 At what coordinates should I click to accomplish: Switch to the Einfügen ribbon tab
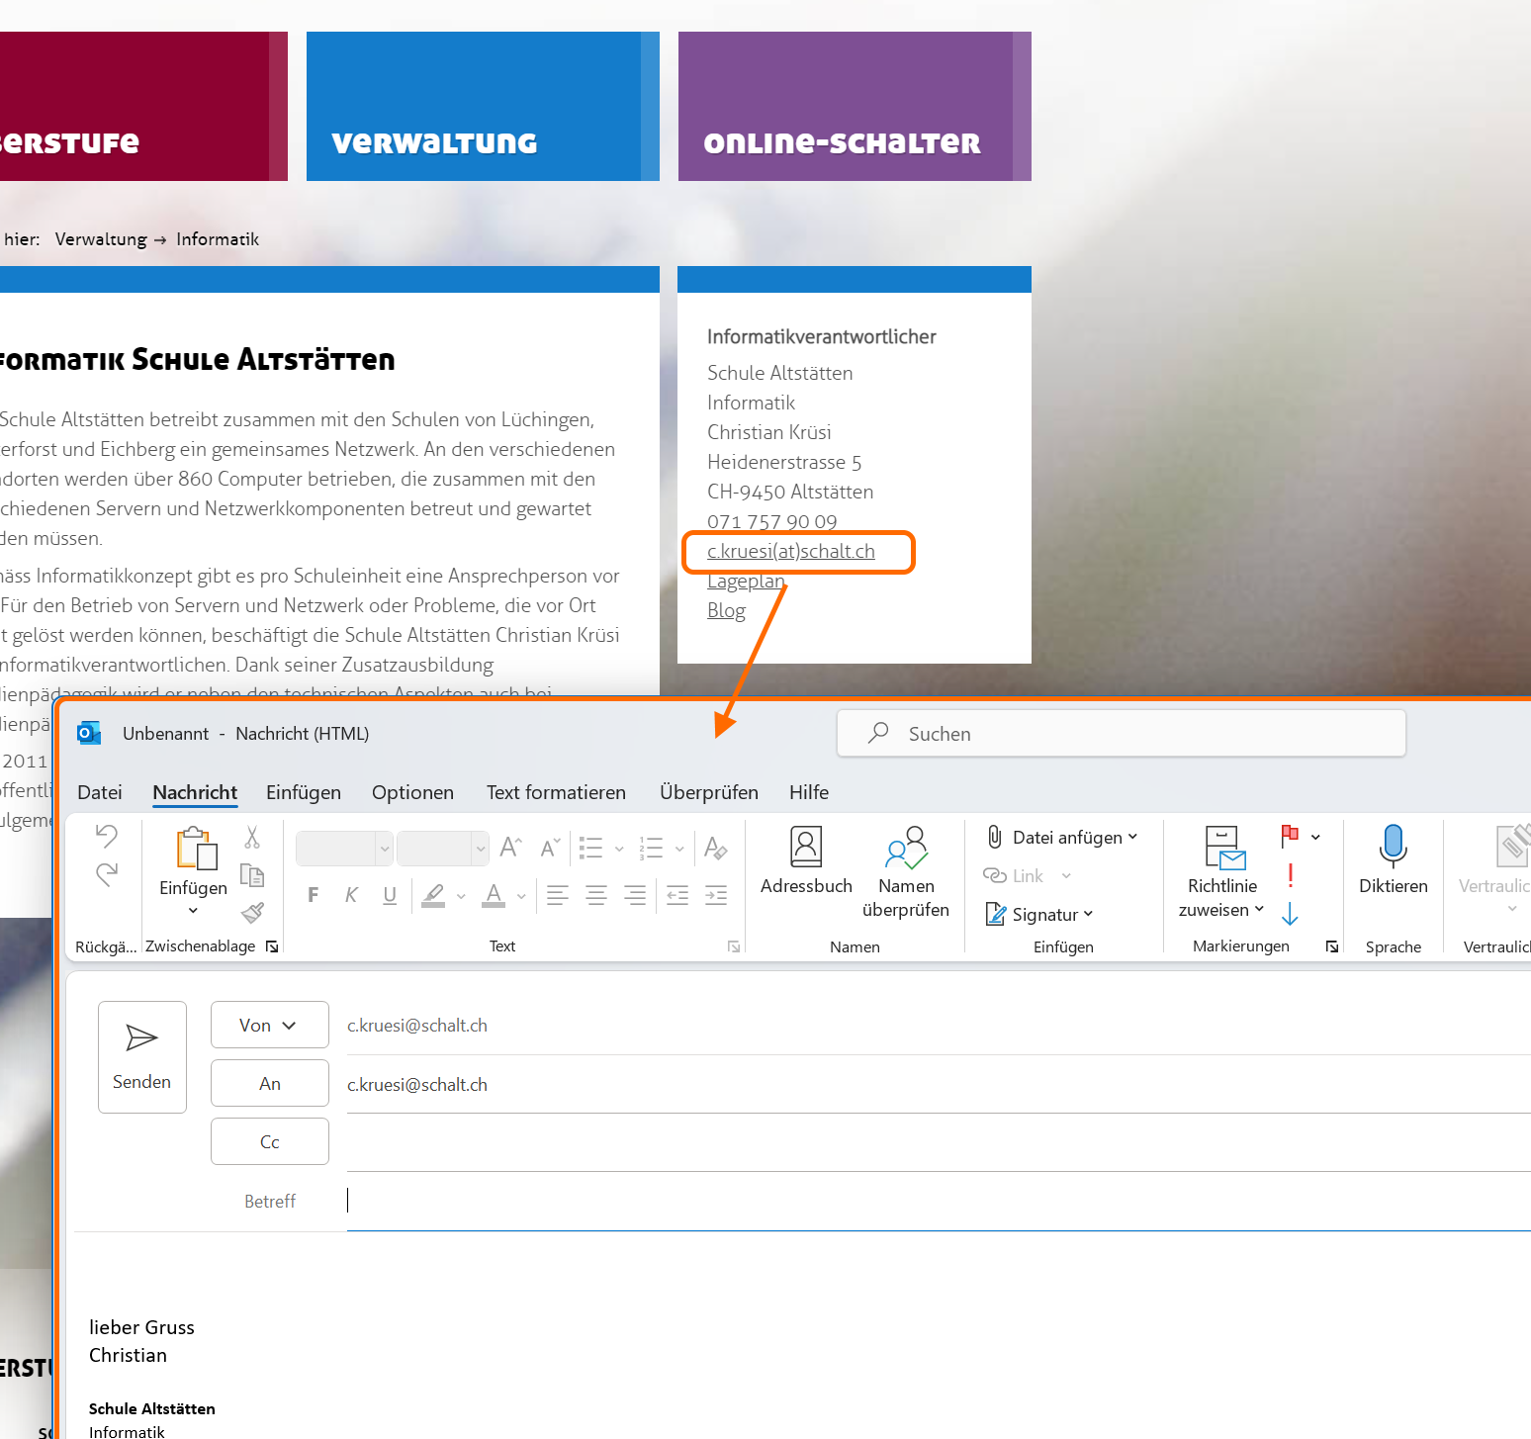(303, 792)
